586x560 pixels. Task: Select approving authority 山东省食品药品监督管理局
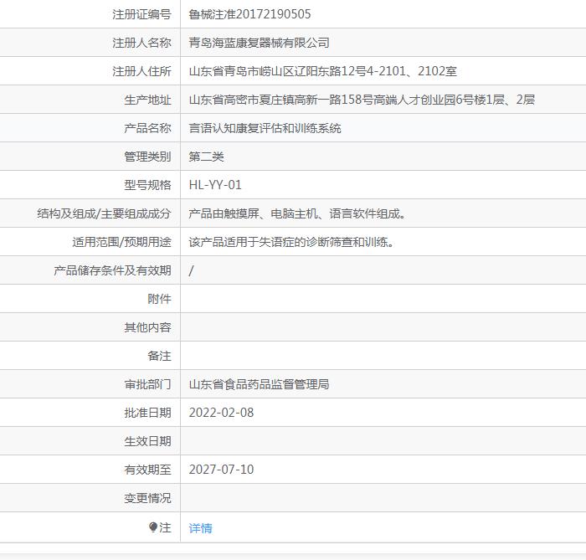(259, 384)
